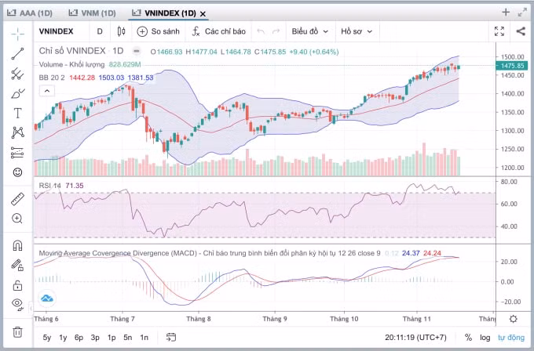Toggle stay in drawing mode

point(18,265)
